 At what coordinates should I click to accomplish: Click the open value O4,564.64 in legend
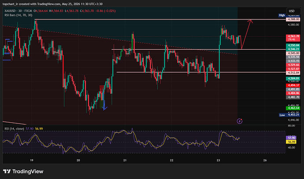[41, 11]
